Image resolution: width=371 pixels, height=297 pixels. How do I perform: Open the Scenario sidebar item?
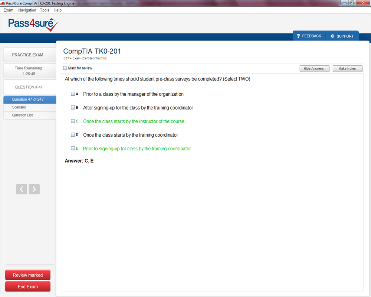click(x=30, y=107)
